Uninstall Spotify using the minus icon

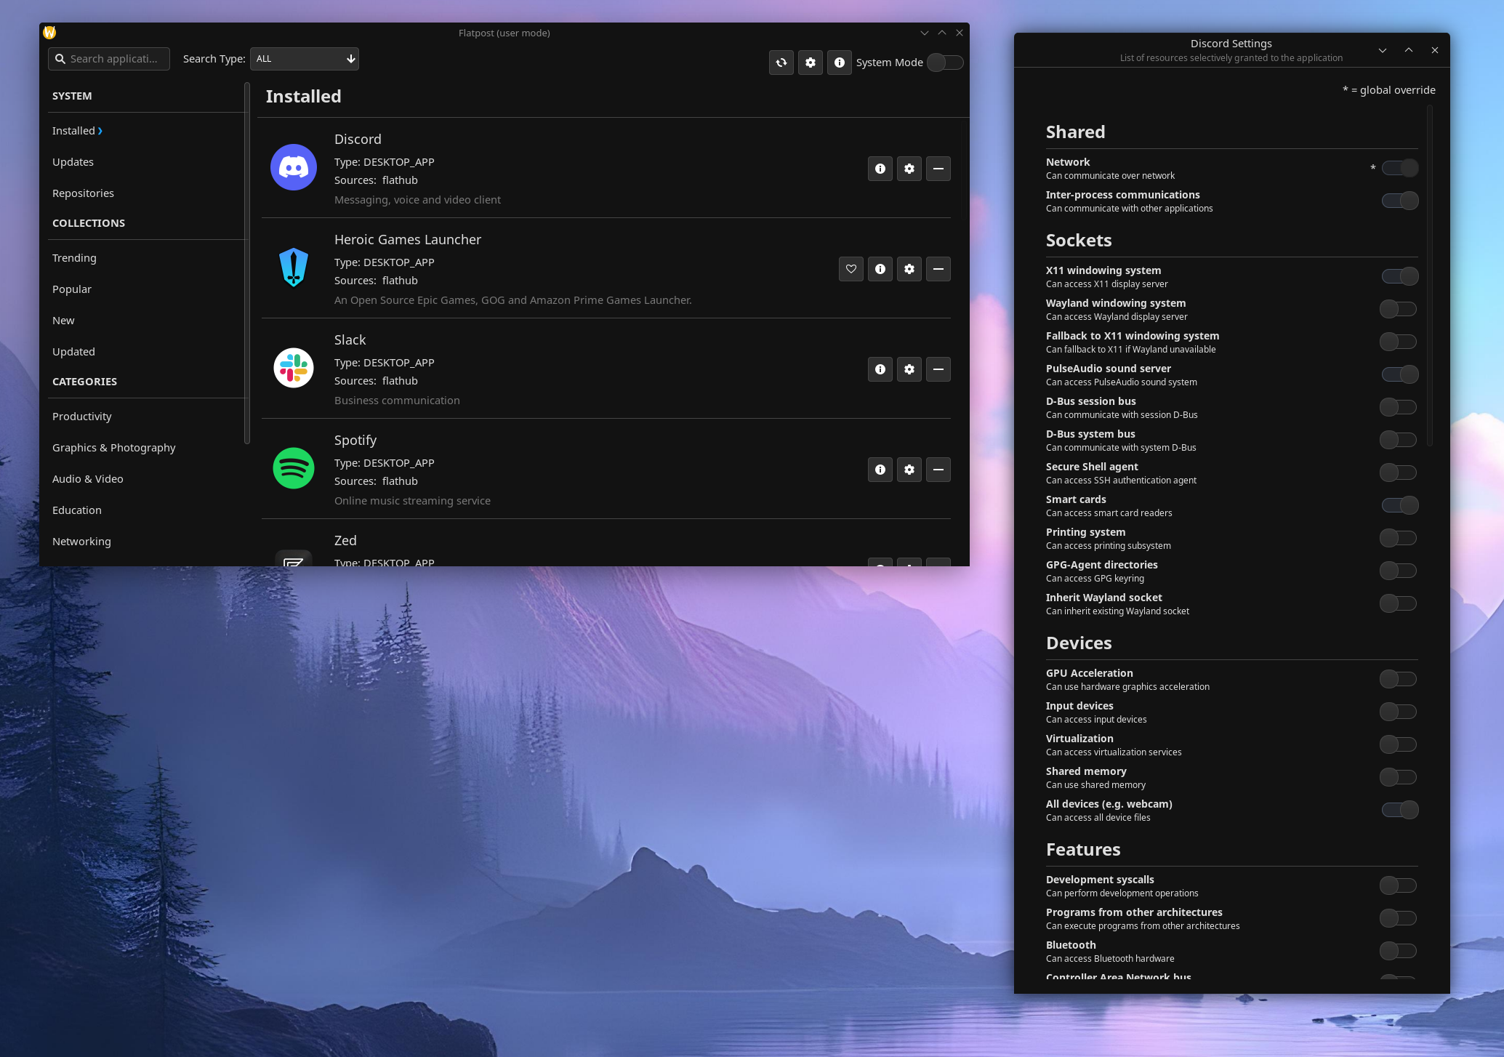(938, 470)
